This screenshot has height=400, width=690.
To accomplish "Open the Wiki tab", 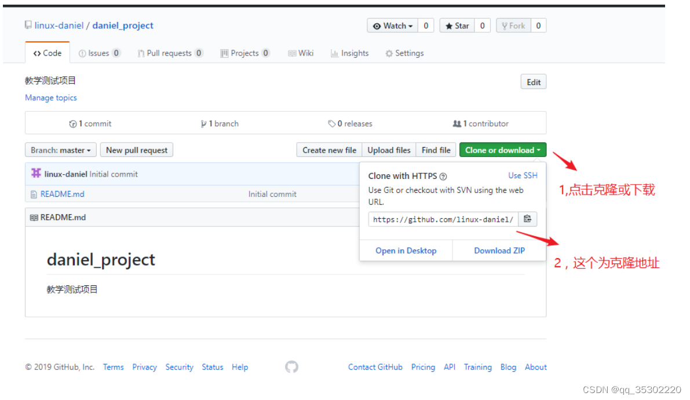I will 301,53.
